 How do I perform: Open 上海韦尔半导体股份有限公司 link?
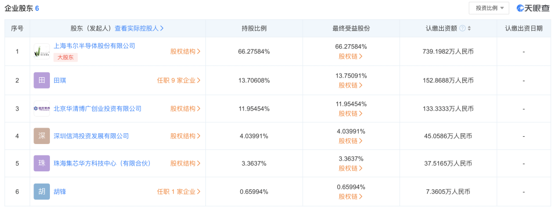click(x=94, y=46)
